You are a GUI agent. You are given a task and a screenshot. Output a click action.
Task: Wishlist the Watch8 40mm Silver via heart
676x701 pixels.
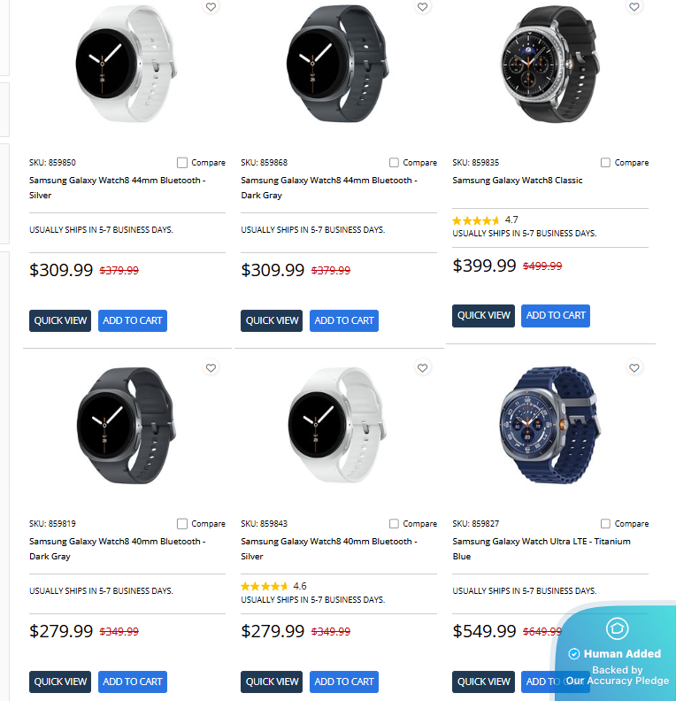pyautogui.click(x=422, y=368)
